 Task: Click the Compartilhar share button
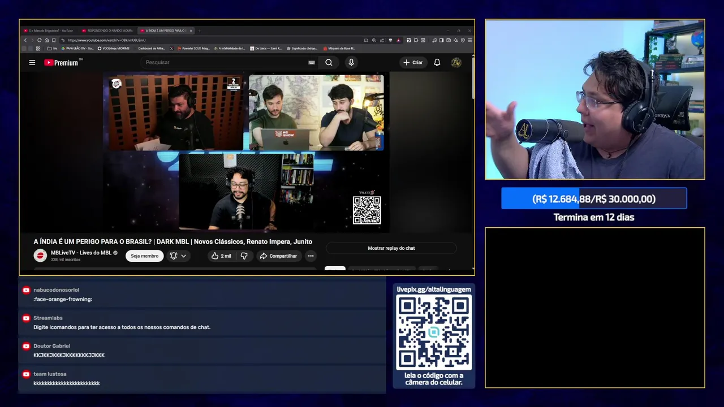pyautogui.click(x=278, y=256)
